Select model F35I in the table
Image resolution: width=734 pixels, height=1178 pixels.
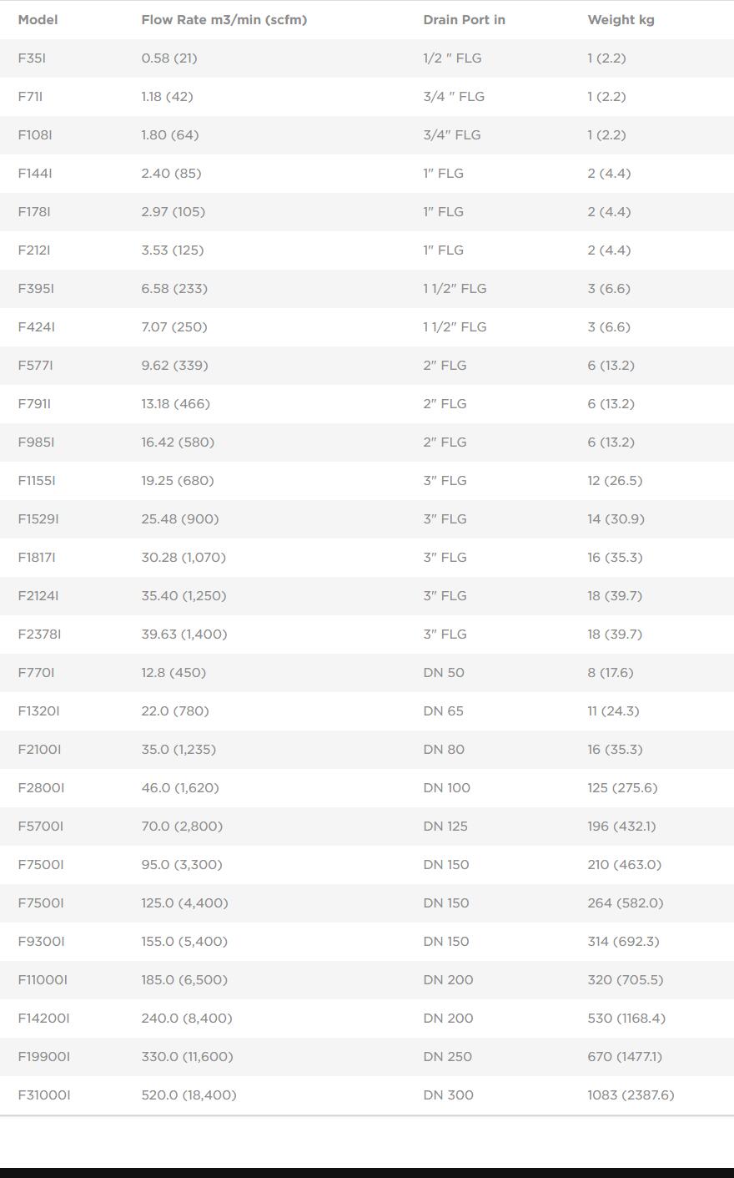tap(32, 58)
